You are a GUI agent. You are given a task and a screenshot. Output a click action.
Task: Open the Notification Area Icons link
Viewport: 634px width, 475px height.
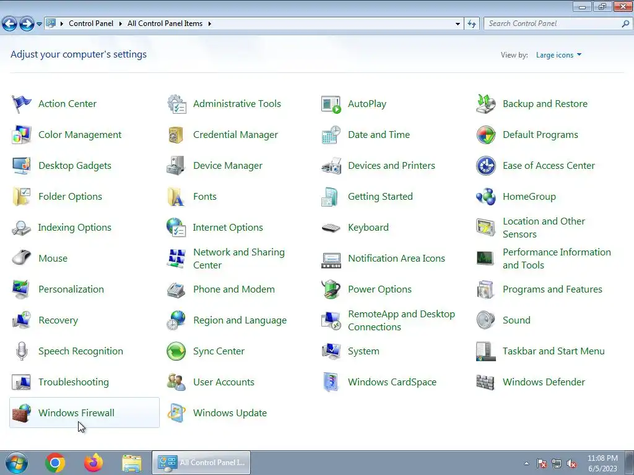click(x=396, y=259)
